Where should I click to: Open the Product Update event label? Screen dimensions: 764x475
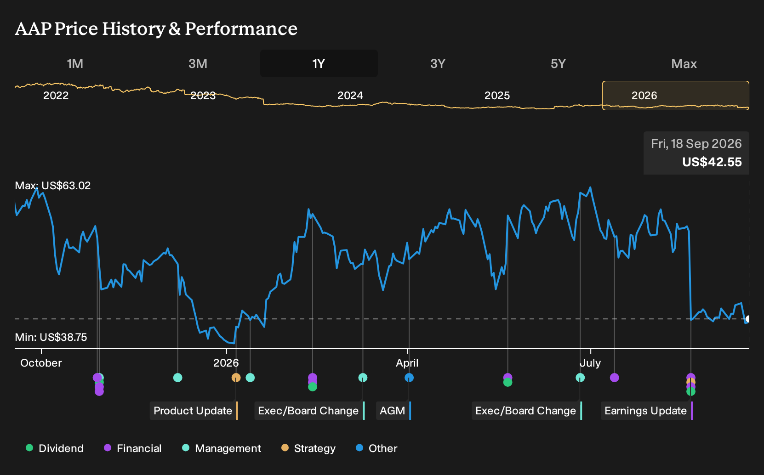[194, 411]
